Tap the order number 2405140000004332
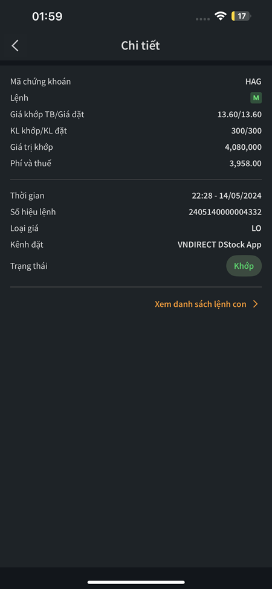This screenshot has height=589, width=272. (x=225, y=212)
